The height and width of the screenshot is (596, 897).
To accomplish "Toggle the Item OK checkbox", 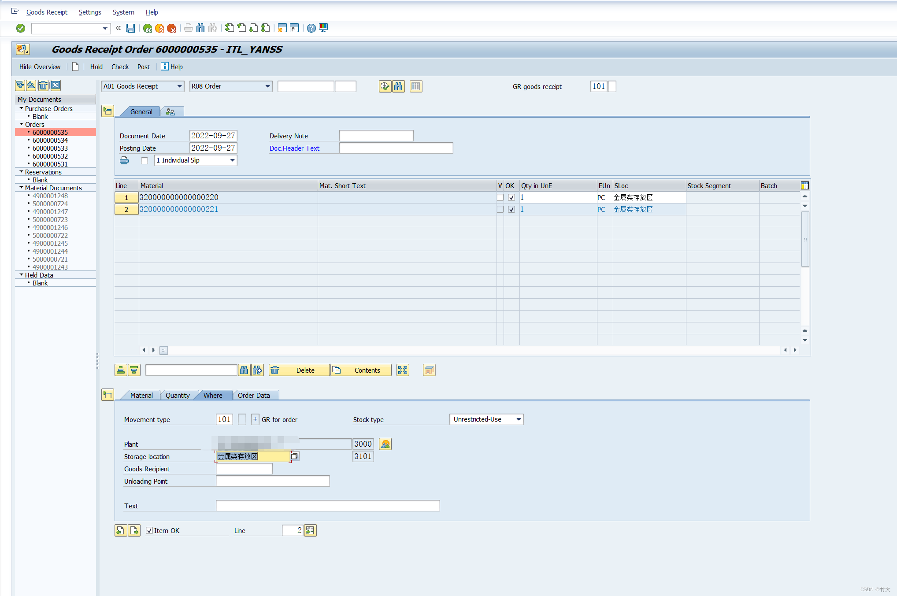I will [149, 530].
